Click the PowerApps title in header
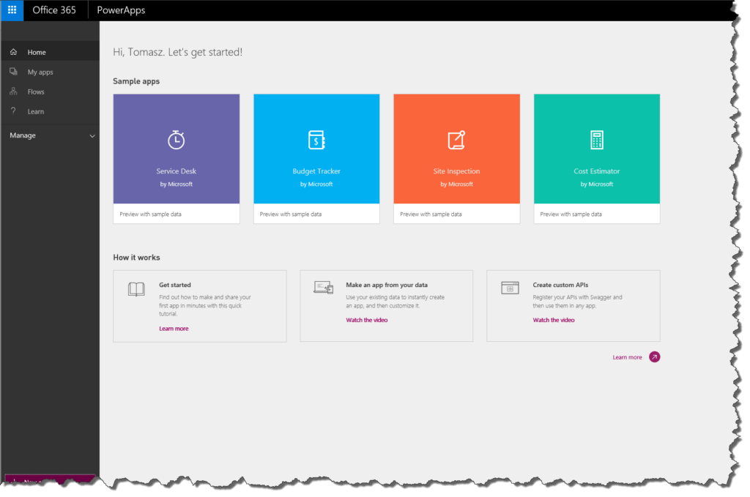750x497 pixels. click(121, 10)
